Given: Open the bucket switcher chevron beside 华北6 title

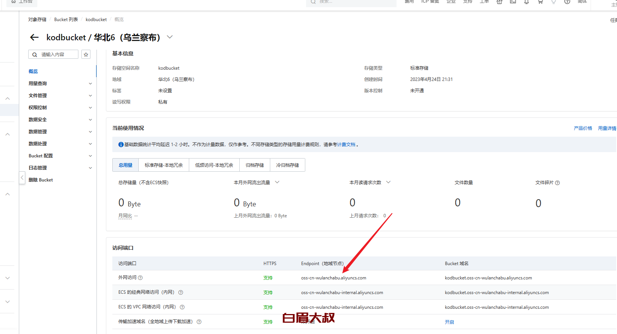Looking at the screenshot, I should [x=170, y=37].
